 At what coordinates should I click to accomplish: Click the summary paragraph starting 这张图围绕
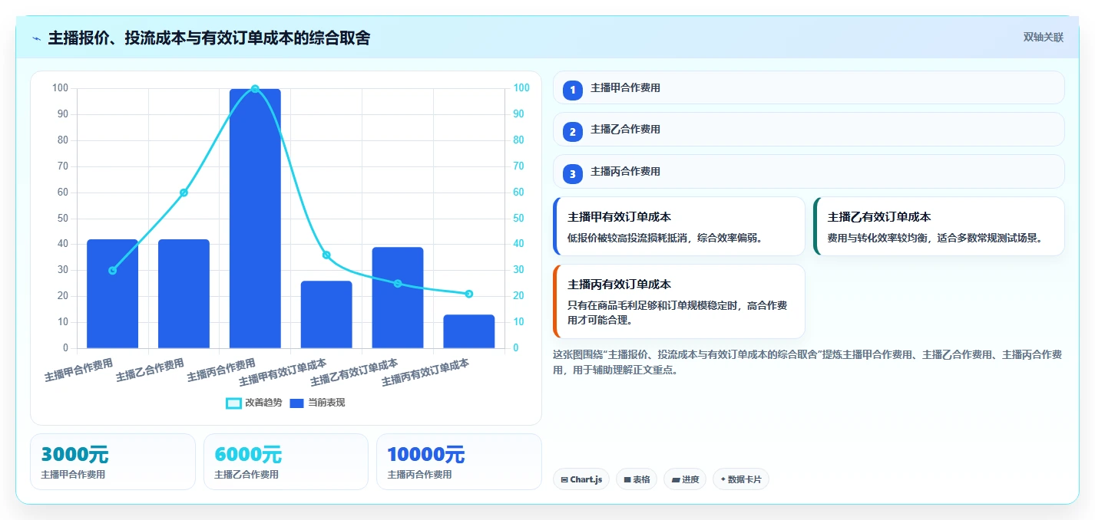[x=808, y=362]
